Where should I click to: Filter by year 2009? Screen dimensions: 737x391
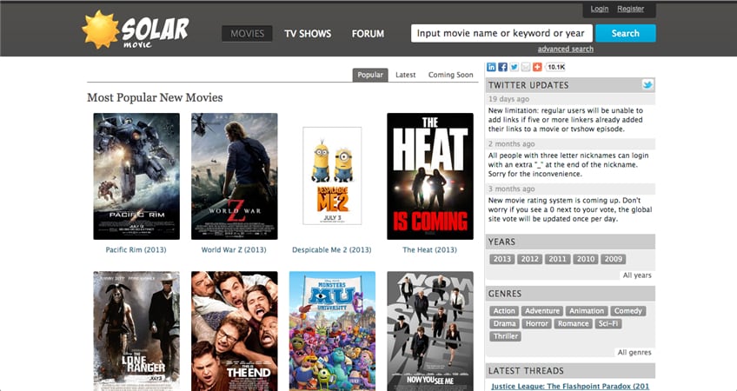point(614,259)
